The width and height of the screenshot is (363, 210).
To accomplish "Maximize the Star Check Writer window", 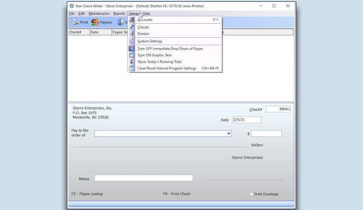I will (274, 6).
